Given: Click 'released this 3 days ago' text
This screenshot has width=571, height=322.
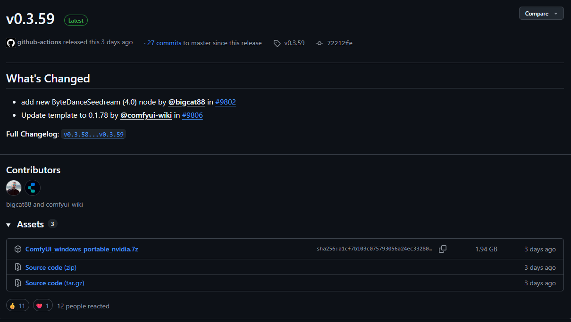Looking at the screenshot, I should tap(98, 42).
